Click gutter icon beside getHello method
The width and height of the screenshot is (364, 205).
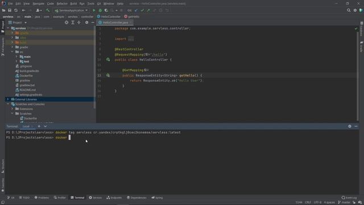click(x=108, y=75)
